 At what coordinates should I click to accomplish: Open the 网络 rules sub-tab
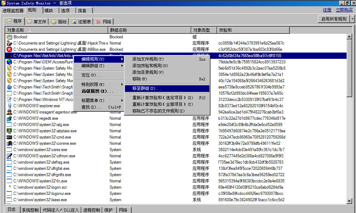pyautogui.click(x=104, y=22)
